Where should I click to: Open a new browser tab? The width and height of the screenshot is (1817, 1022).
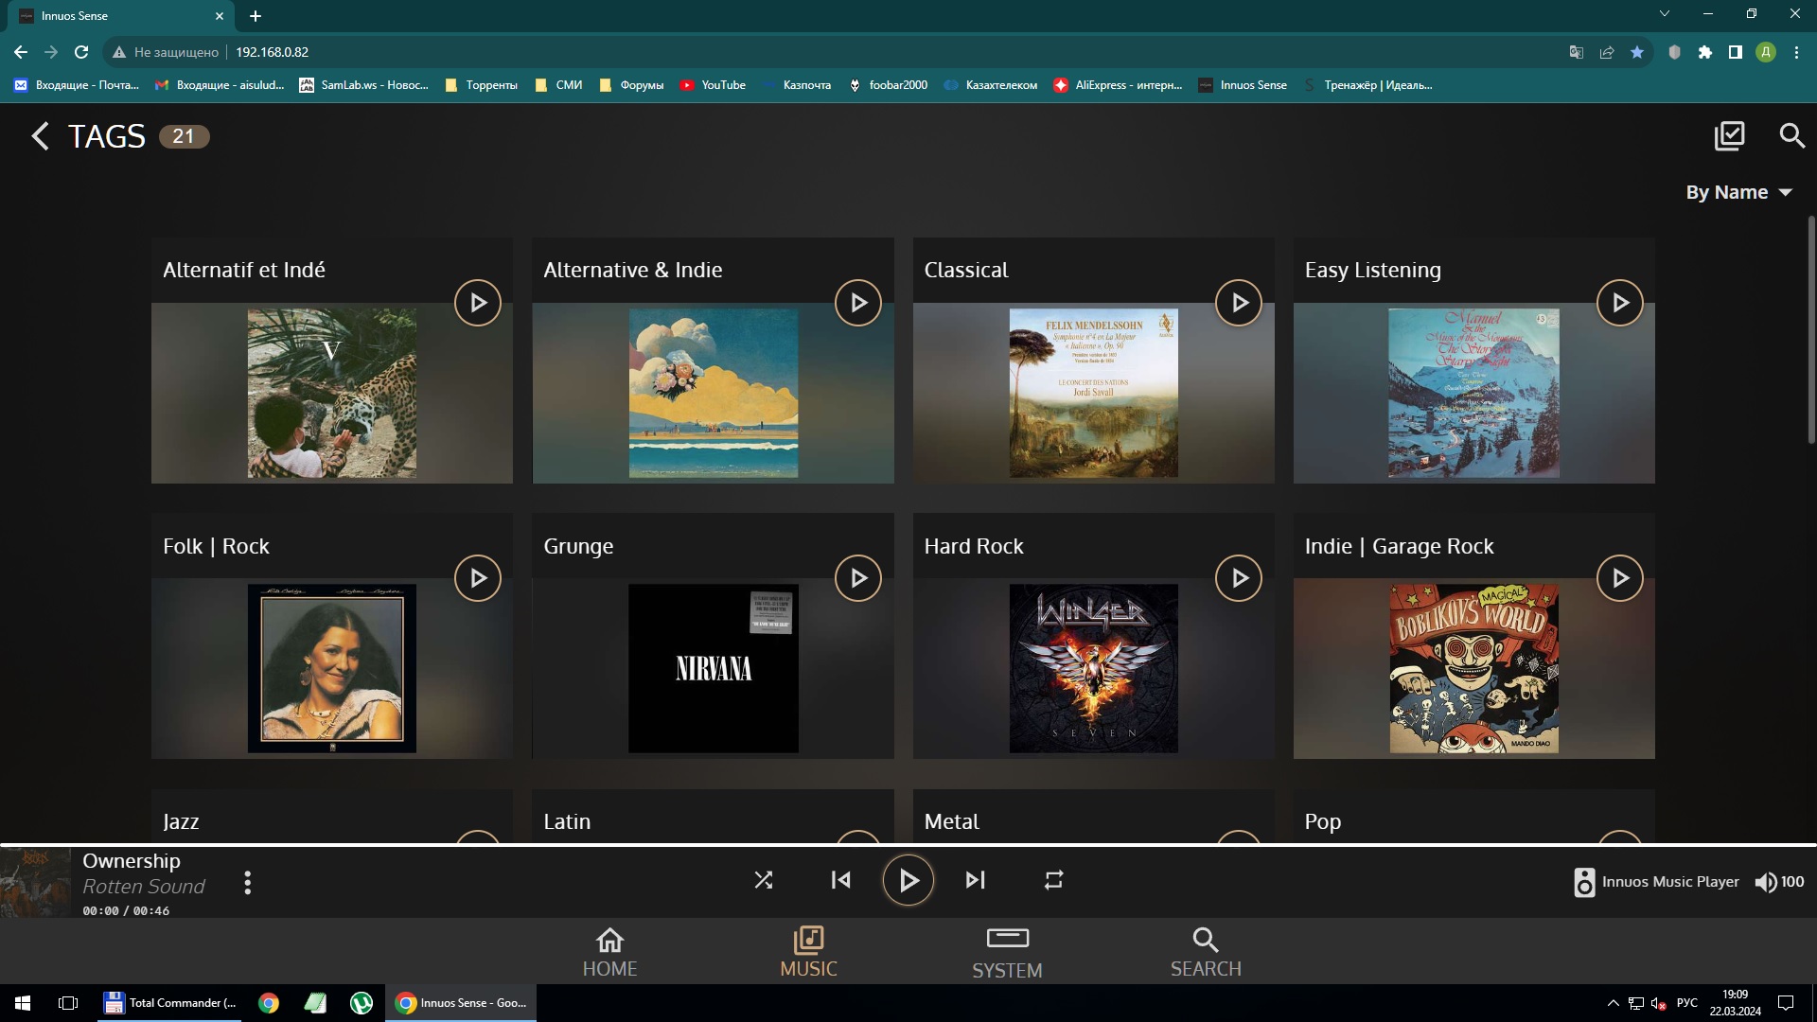point(256,16)
